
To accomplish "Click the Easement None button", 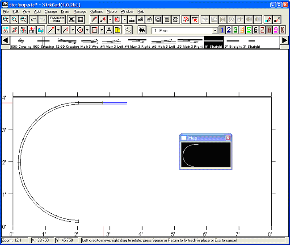I will click(x=57, y=20).
